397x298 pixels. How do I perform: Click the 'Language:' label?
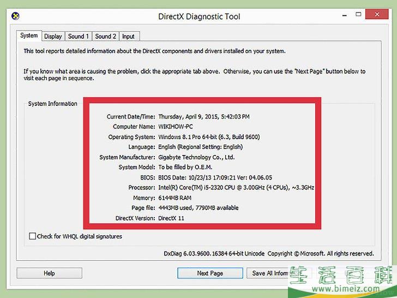(142, 147)
